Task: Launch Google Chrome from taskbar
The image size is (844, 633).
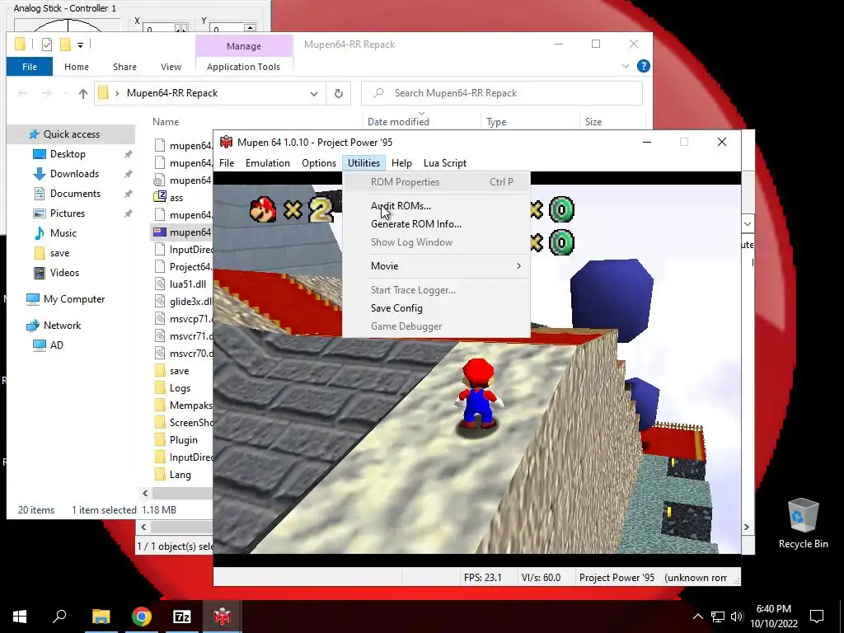Action: coord(142,617)
